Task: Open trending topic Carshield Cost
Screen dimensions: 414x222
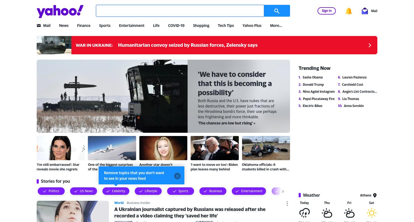Action: 353,84
